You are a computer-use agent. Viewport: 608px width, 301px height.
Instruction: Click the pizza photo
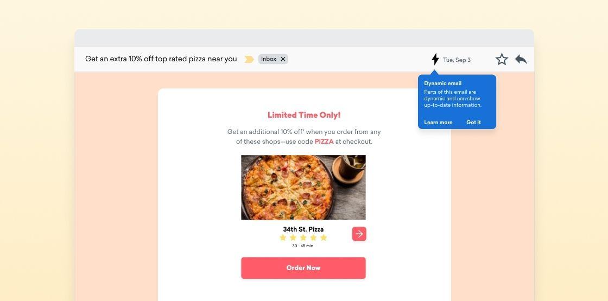point(303,187)
